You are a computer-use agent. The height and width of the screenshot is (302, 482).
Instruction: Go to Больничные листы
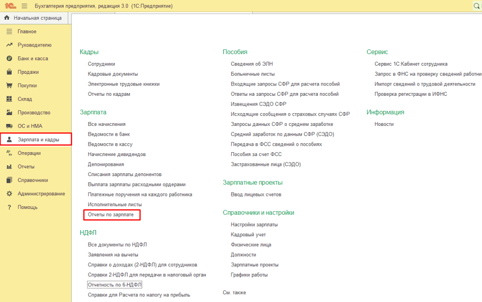252,74
